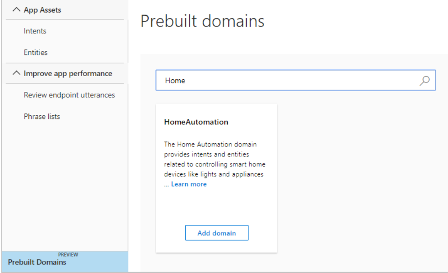Click the HomeAutomation card title
Image resolution: width=448 pixels, height=273 pixels.
pos(196,122)
